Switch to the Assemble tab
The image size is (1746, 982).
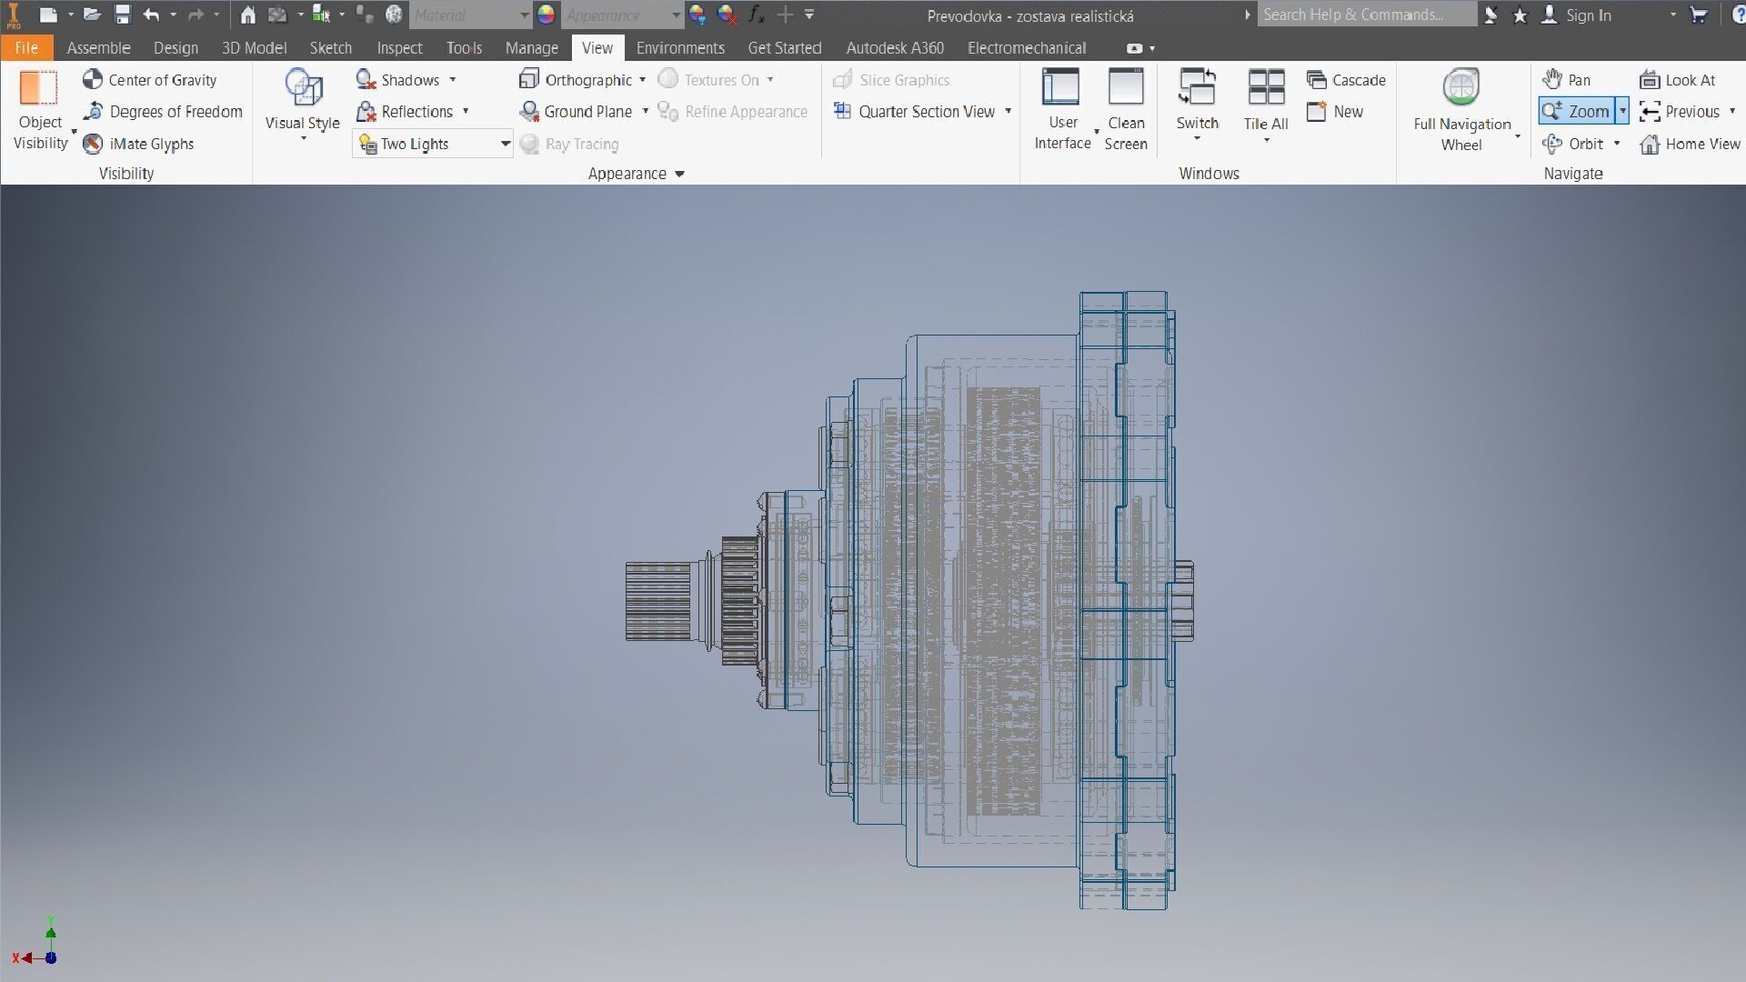coord(98,47)
